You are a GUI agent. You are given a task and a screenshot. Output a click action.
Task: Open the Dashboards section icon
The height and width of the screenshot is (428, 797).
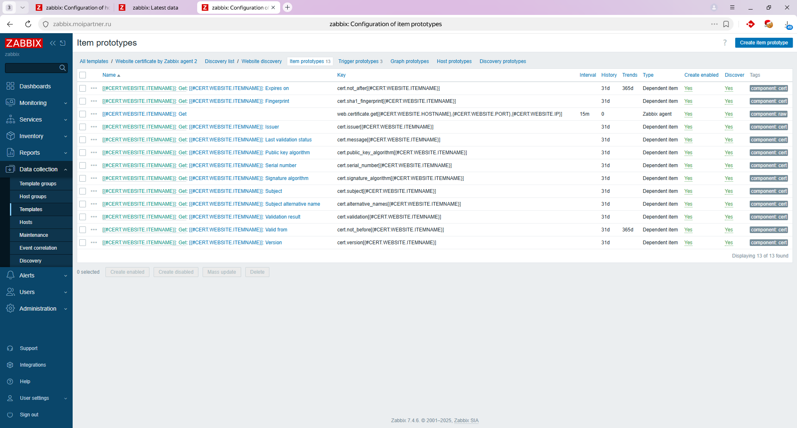coord(10,86)
